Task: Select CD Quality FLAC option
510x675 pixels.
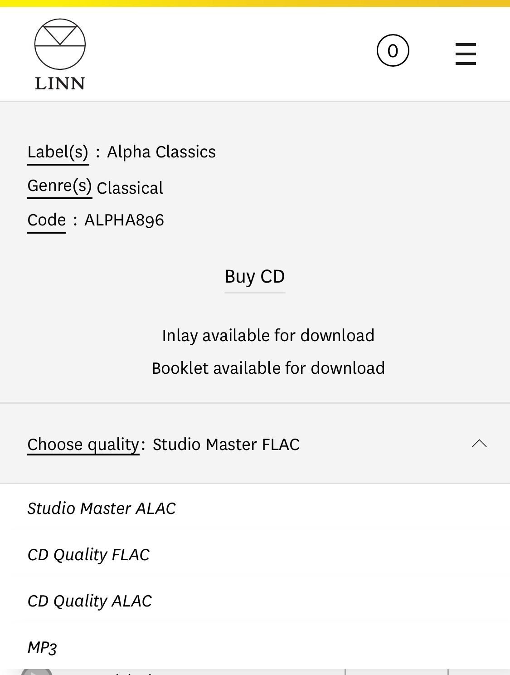Action: pyautogui.click(x=88, y=555)
